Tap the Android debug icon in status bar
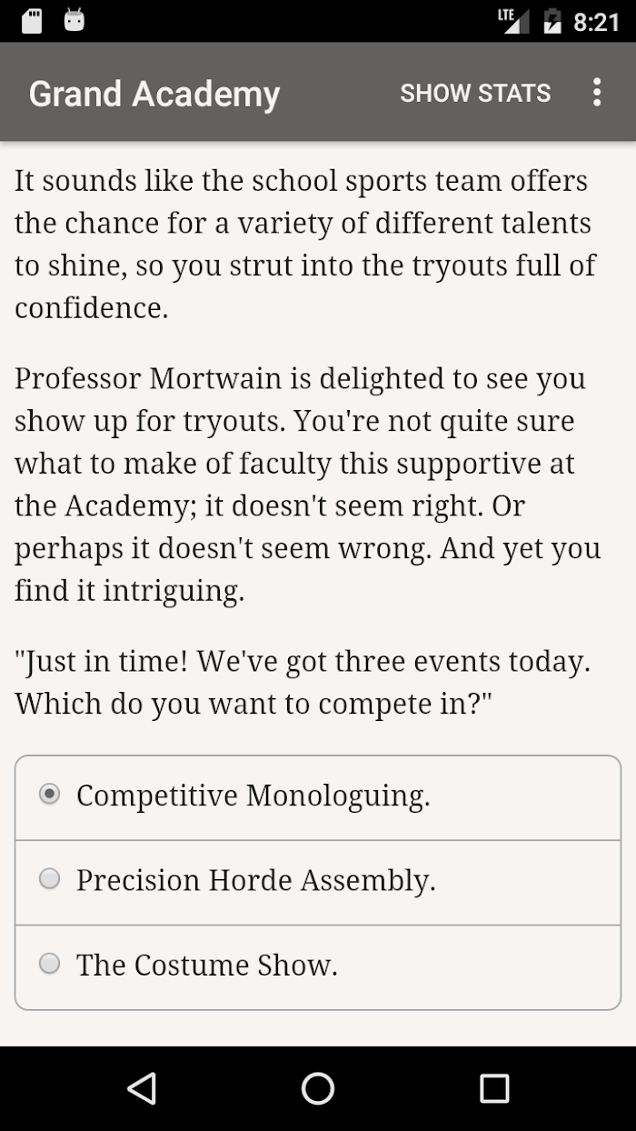The width and height of the screenshot is (636, 1131). click(x=75, y=21)
